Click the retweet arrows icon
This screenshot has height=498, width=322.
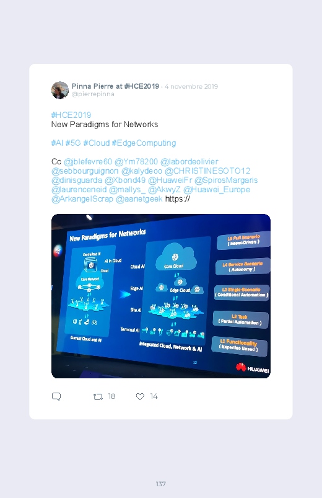click(x=98, y=396)
